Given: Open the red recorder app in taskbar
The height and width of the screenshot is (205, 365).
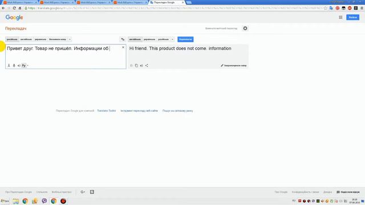Looking at the screenshot, I should click(x=63, y=201).
